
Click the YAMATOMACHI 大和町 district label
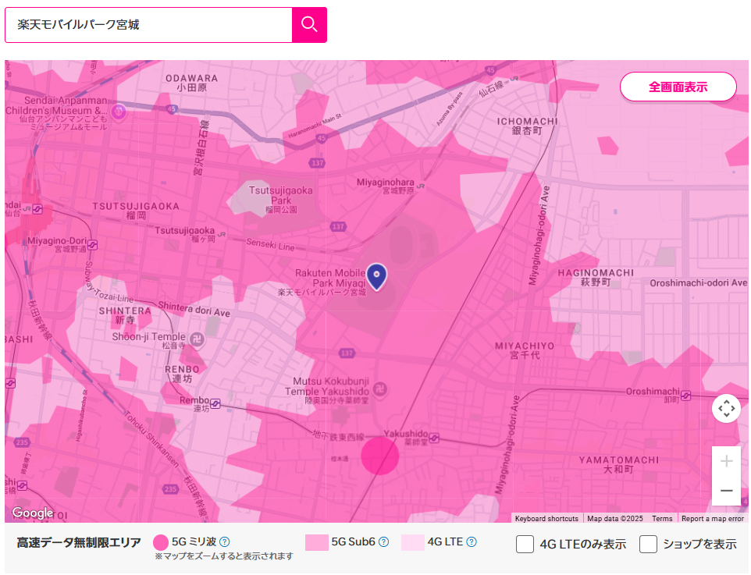[x=619, y=464]
